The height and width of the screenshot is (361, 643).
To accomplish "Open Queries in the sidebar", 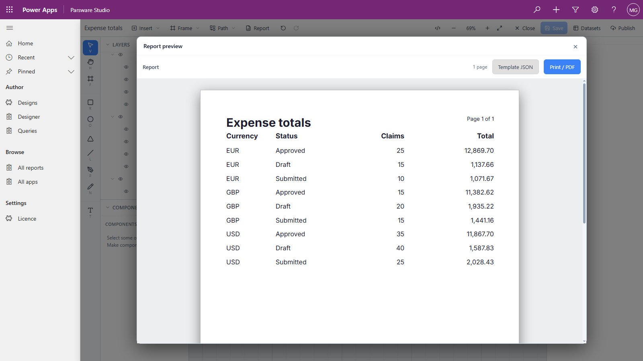I will tap(40, 131).
